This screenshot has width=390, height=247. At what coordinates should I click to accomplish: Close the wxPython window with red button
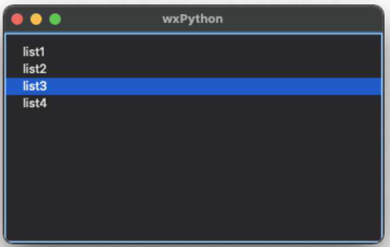pyautogui.click(x=17, y=19)
